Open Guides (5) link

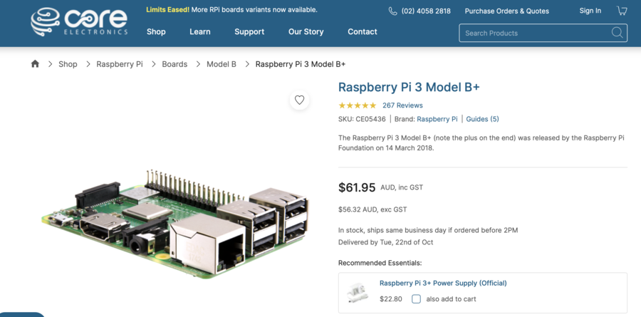tap(482, 119)
